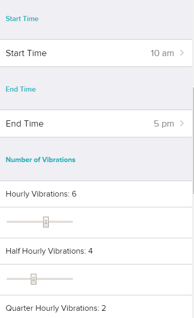The width and height of the screenshot is (194, 318).
Task: Click the Half Hourly Vibrations: 4 label
Action: tap(49, 251)
